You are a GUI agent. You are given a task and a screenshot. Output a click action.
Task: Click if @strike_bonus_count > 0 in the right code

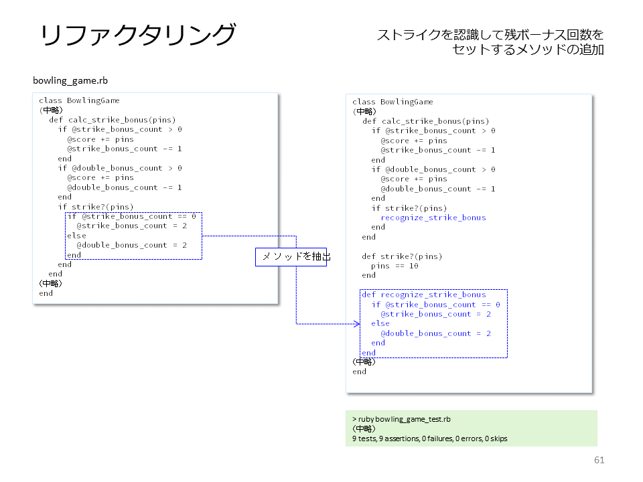coord(433,131)
